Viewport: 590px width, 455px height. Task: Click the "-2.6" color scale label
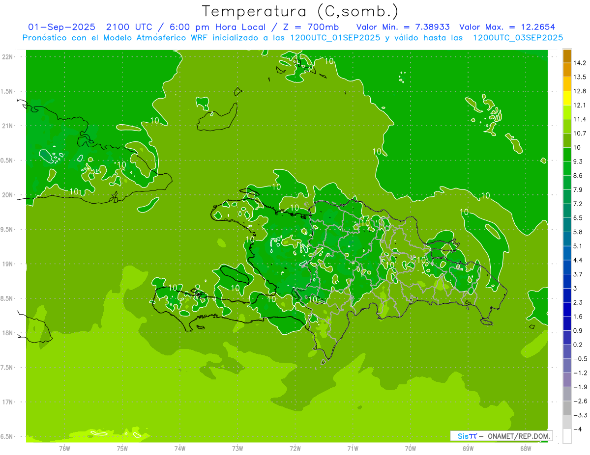click(x=580, y=401)
